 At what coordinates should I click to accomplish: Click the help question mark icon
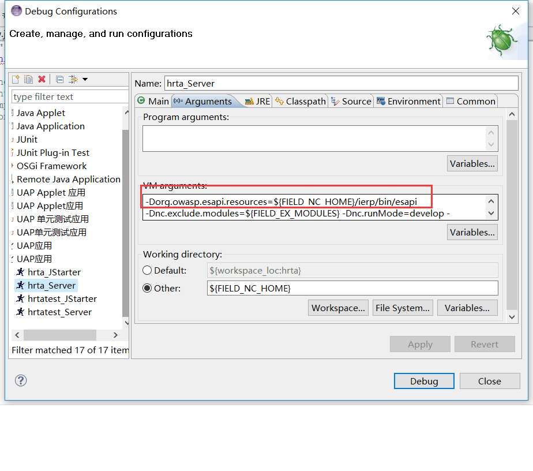21,380
